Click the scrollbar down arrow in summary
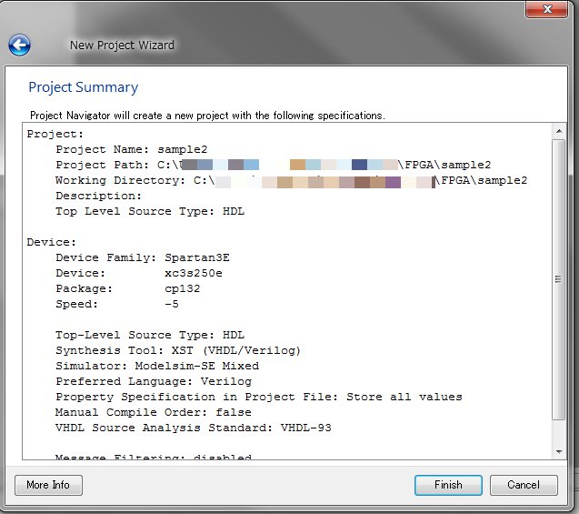Screen dimensions: 579x514 point(557,451)
